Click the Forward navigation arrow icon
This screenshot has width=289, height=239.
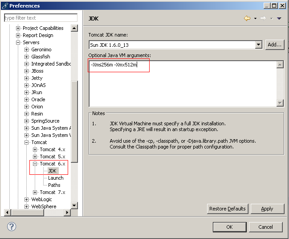coord(263,18)
